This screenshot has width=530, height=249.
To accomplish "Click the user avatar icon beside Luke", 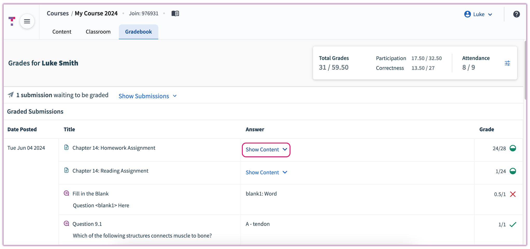I will tap(467, 14).
